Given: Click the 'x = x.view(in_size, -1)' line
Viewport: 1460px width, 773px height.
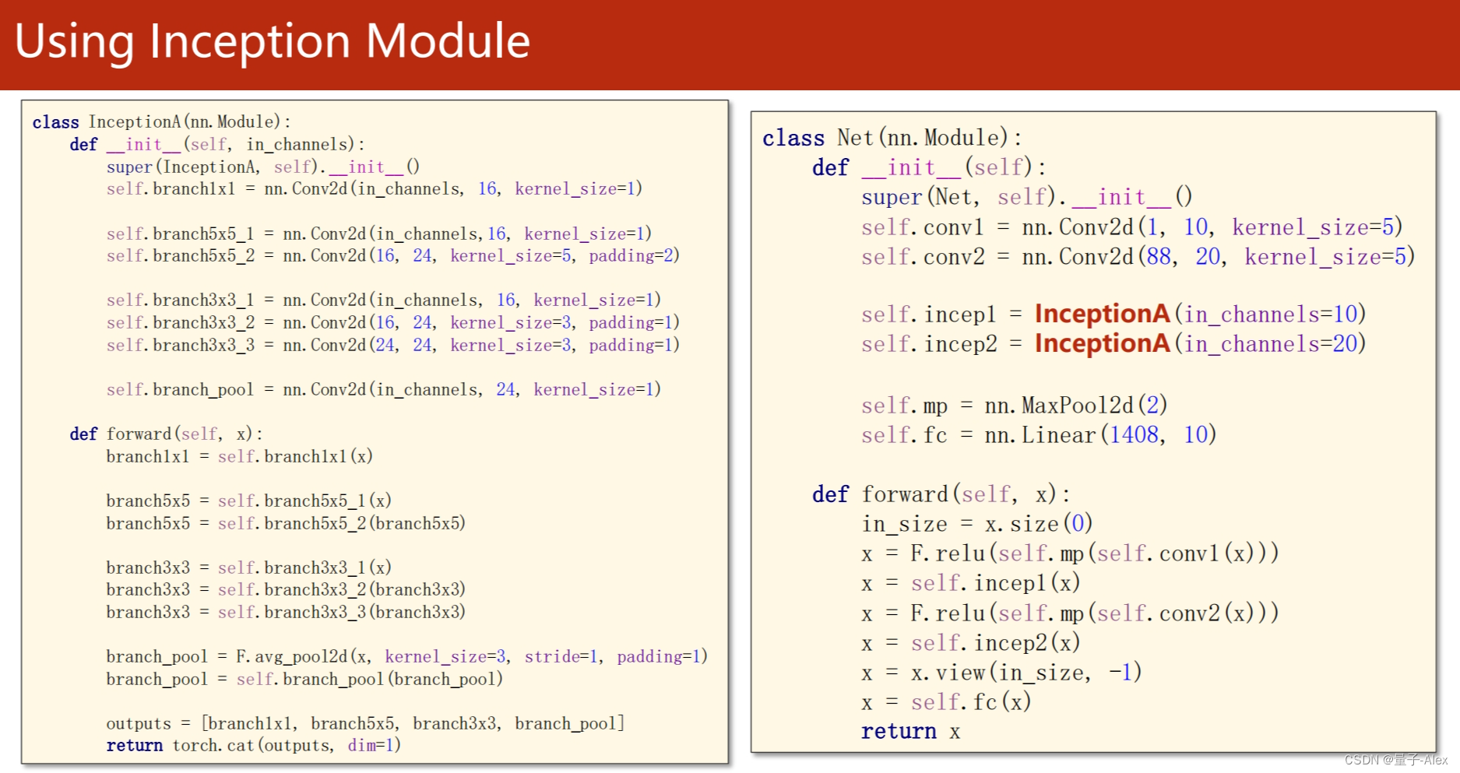Looking at the screenshot, I should pos(1002,673).
